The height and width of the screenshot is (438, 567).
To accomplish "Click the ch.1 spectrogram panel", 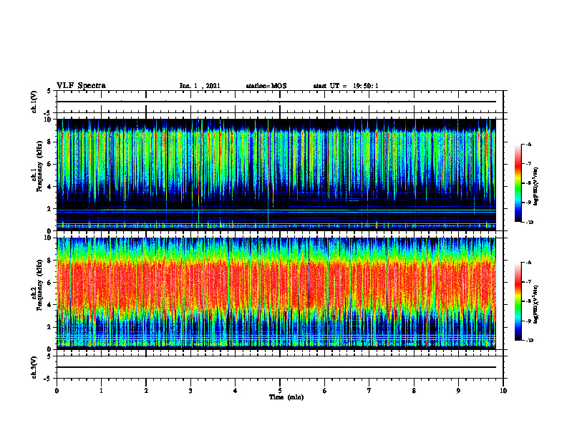I will point(276,175).
